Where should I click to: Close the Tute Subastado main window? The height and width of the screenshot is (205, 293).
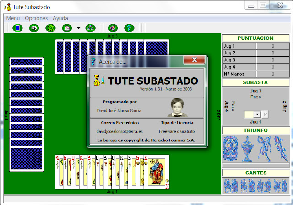(280, 5)
